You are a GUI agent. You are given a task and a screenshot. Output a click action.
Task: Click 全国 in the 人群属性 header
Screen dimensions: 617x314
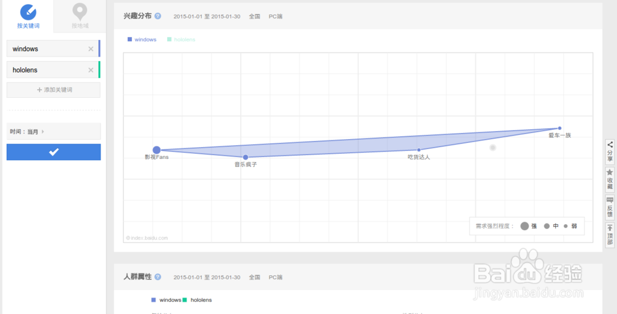pyautogui.click(x=255, y=277)
